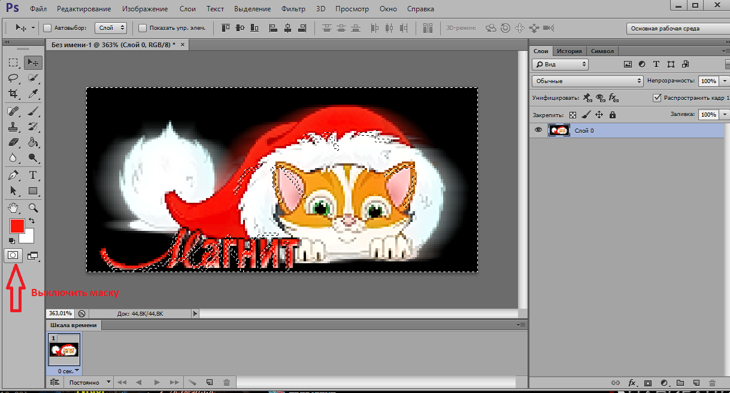Select the Blur tool
This screenshot has height=393, width=730.
point(14,158)
